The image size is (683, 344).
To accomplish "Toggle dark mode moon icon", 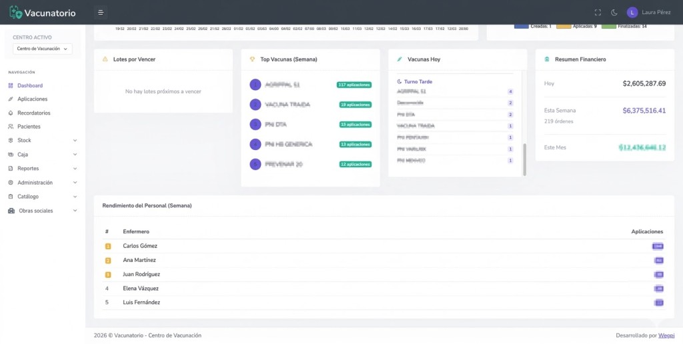I will coord(614,13).
